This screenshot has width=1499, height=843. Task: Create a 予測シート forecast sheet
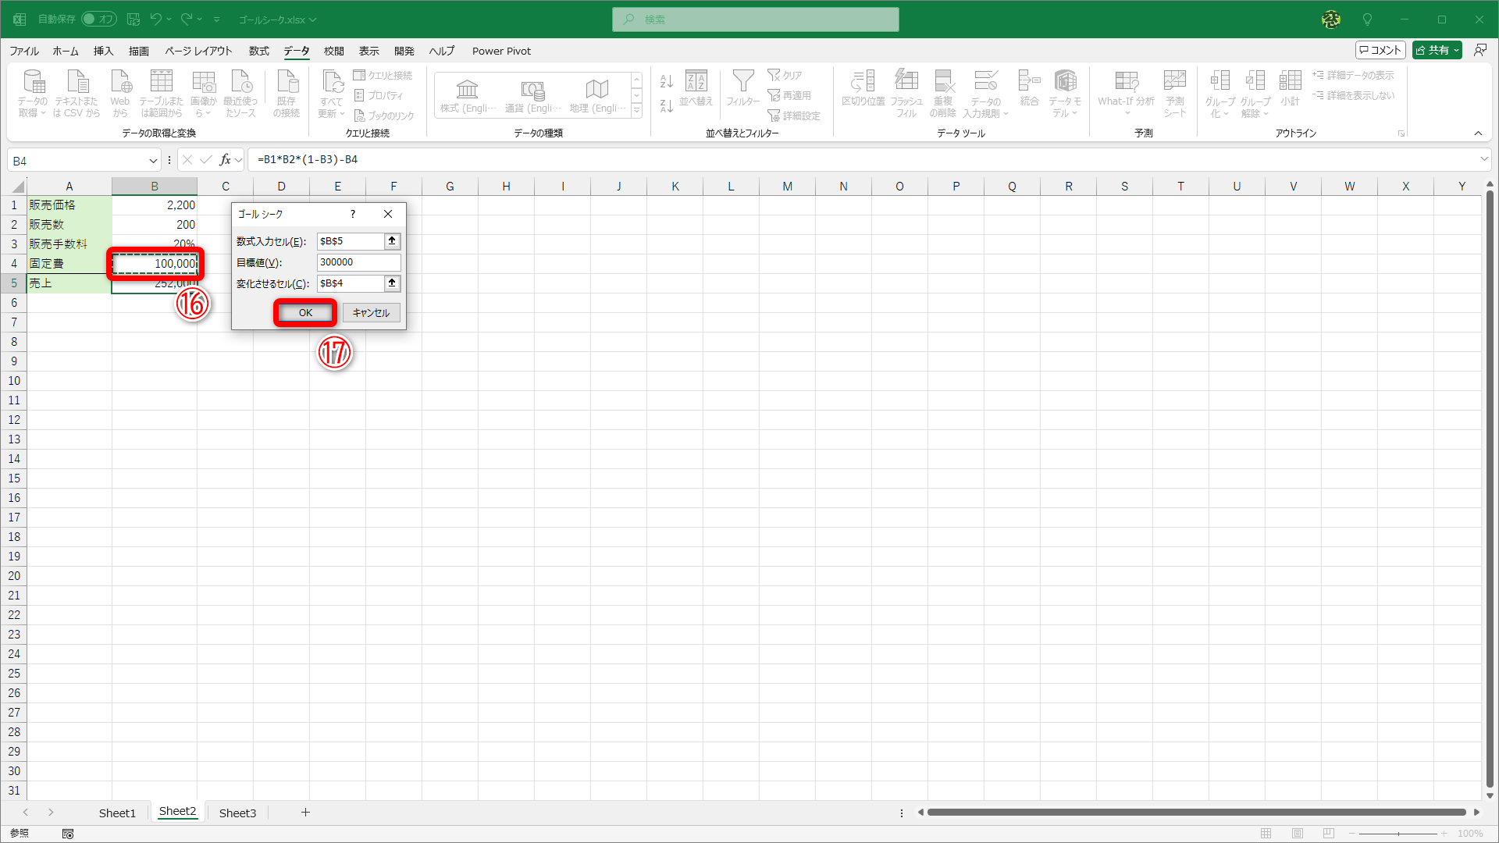point(1174,92)
